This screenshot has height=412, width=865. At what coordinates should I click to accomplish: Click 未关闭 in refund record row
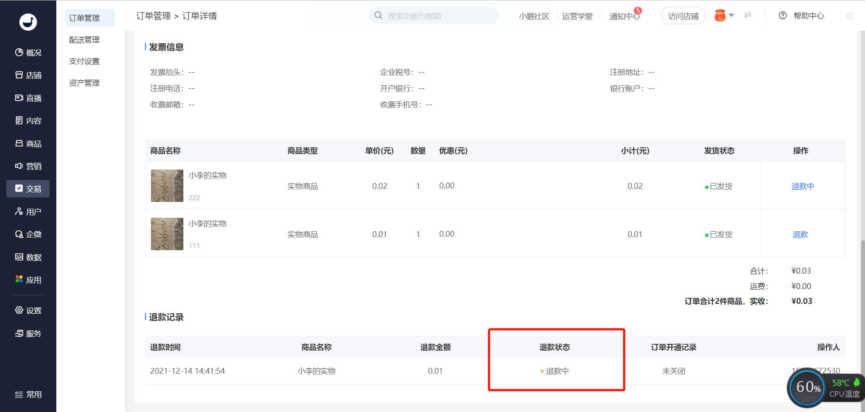674,371
